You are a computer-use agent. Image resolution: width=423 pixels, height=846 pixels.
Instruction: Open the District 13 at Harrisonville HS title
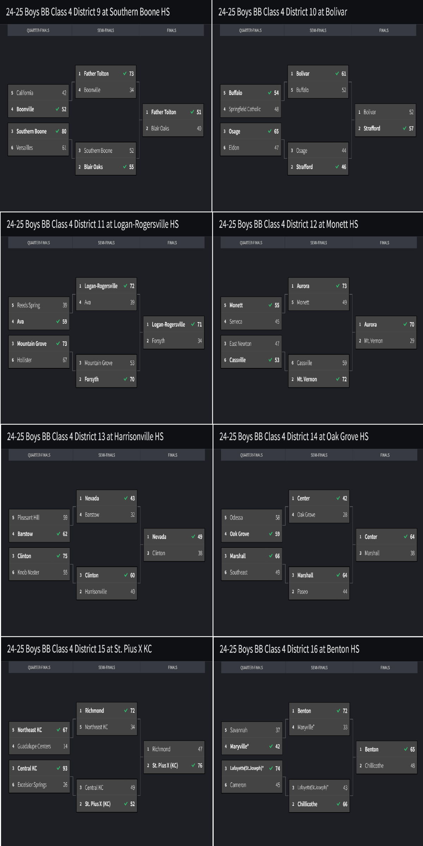pos(85,437)
